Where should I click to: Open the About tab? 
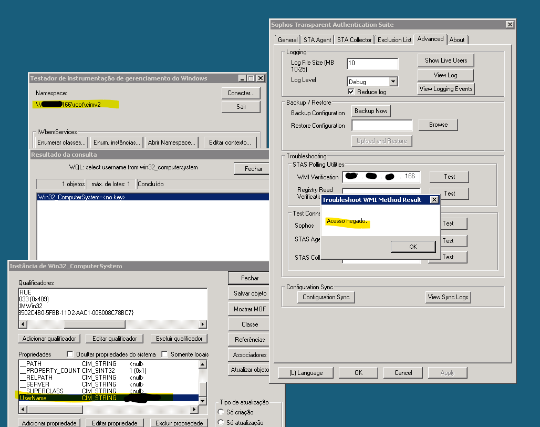coord(457,40)
